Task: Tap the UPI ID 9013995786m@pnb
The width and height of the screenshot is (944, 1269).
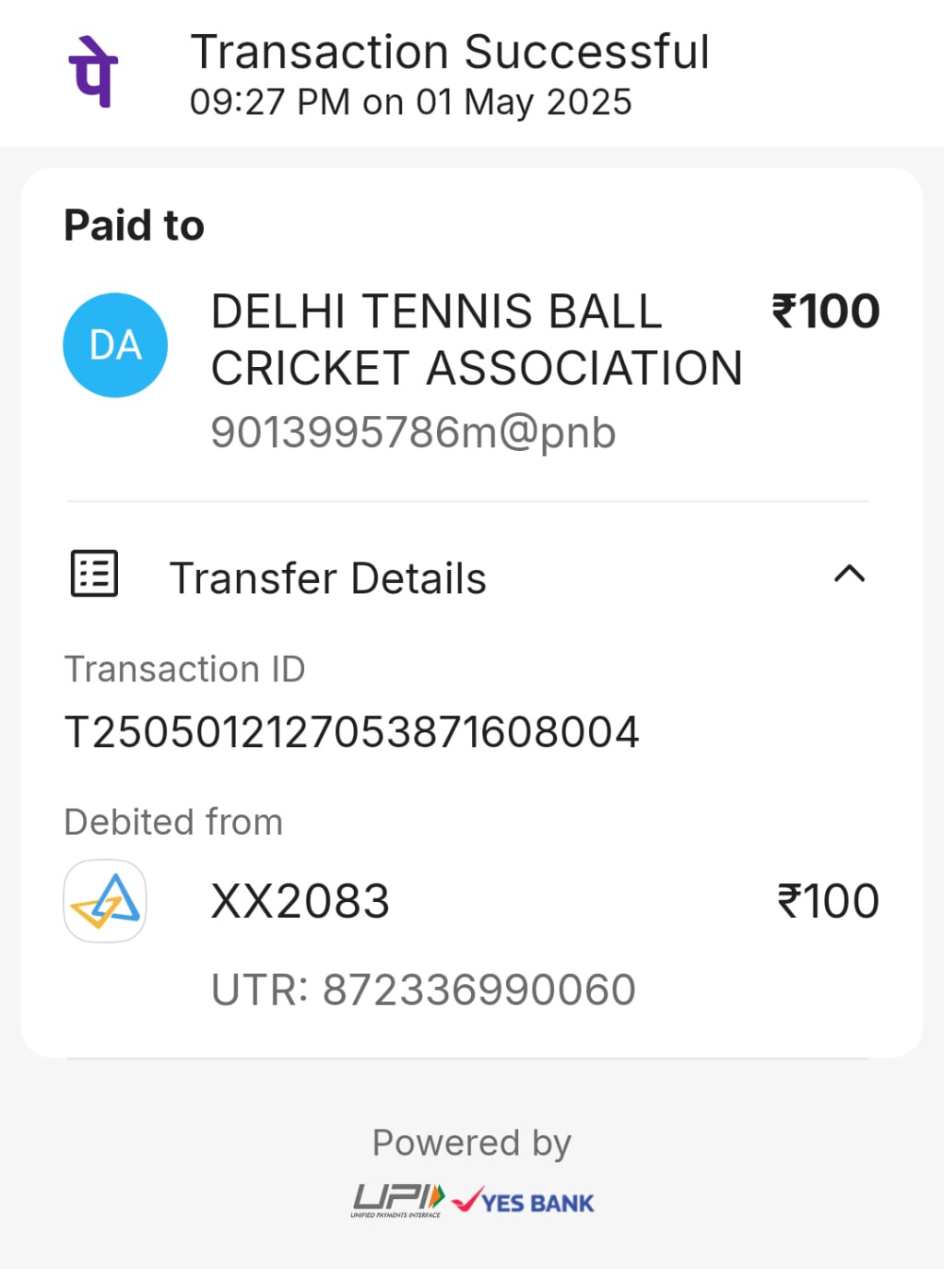Action: coord(413,432)
